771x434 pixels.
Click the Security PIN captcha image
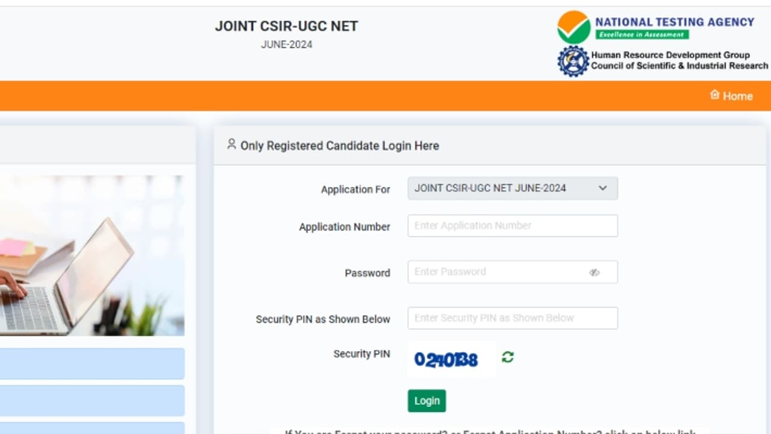coord(451,357)
